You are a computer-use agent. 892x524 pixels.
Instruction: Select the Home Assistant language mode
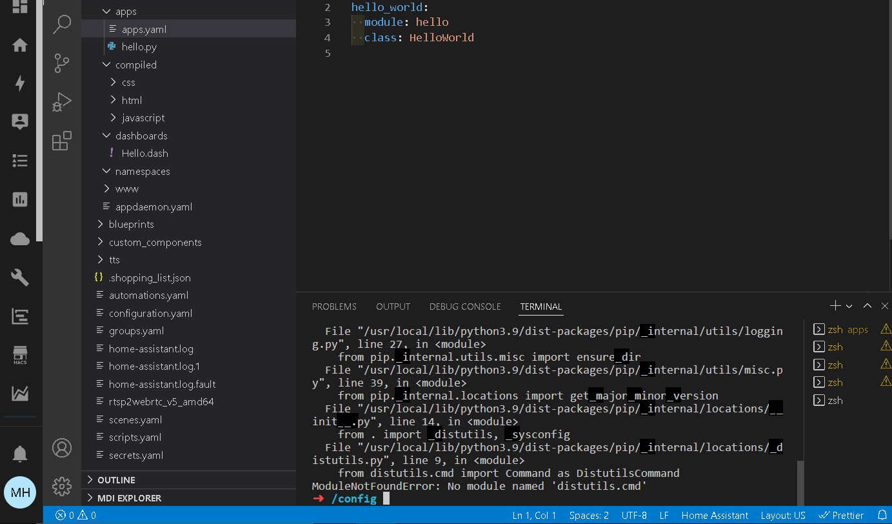point(715,515)
